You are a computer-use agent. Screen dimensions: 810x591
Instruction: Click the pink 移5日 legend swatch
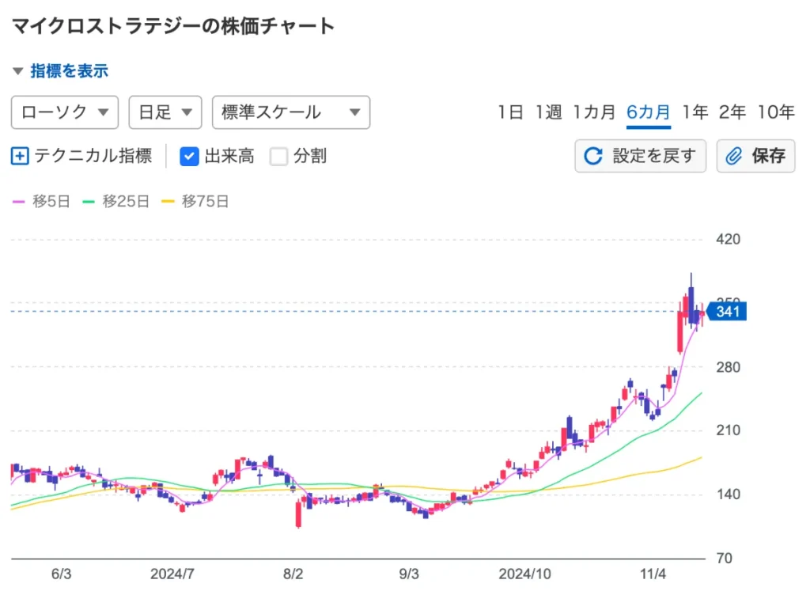19,202
